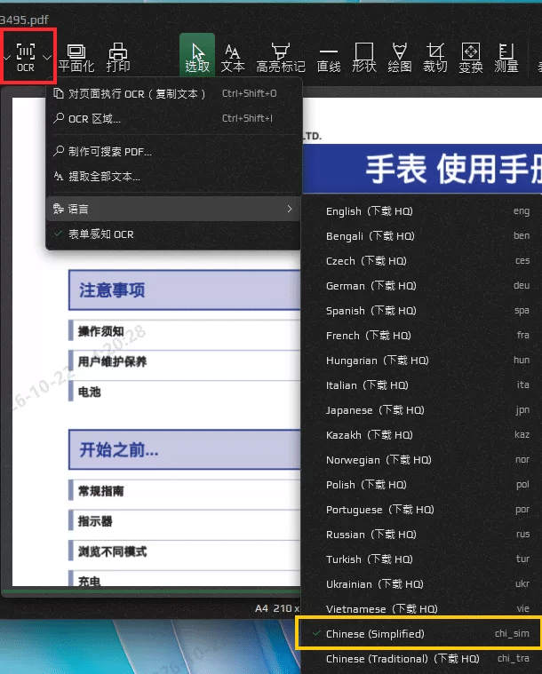Click the 打印 print icon
This screenshot has width=542, height=674.
[118, 58]
